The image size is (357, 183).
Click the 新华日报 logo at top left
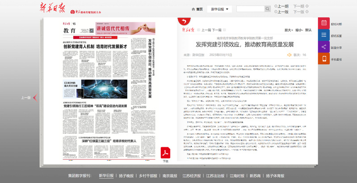point(52,8)
